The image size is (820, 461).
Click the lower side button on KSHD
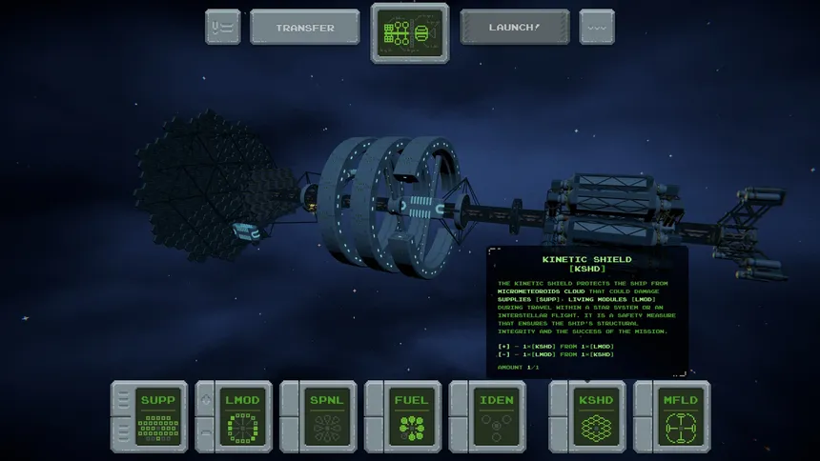tap(560, 432)
